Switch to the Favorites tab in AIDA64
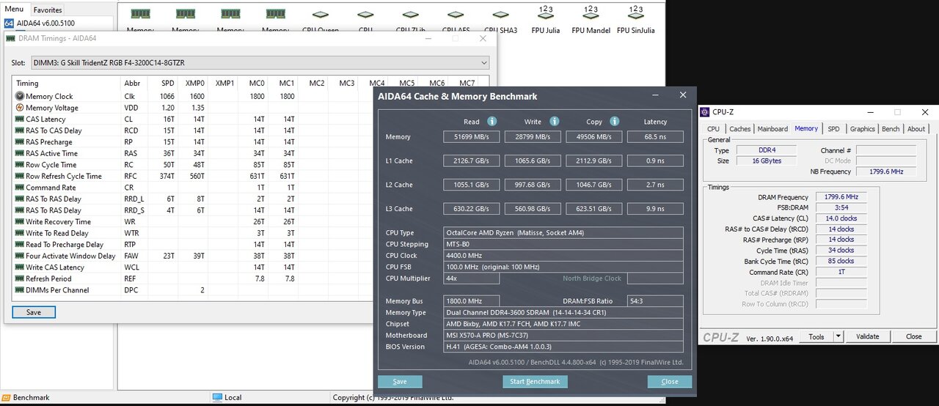 [48, 10]
